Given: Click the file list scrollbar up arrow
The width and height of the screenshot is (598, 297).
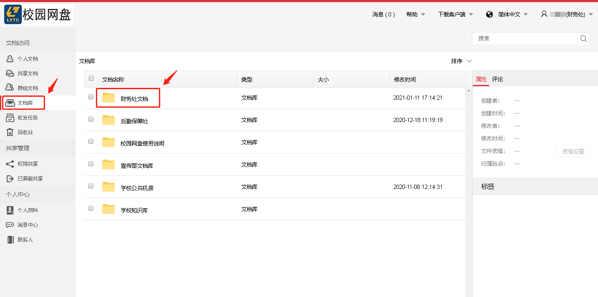Looking at the screenshot, I should [468, 90].
